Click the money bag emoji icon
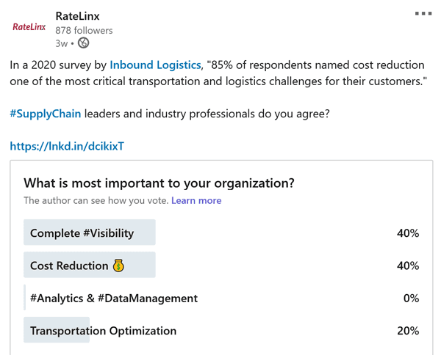441x355 pixels. point(118,266)
